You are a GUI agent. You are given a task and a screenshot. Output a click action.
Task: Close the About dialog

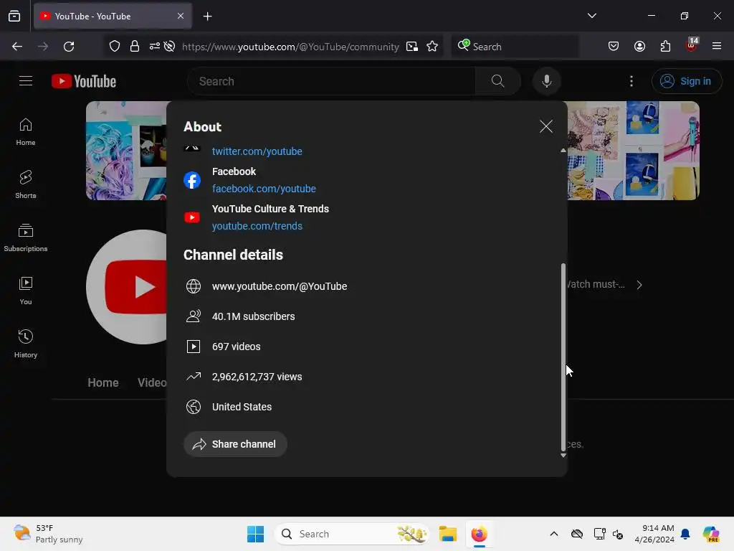(545, 126)
